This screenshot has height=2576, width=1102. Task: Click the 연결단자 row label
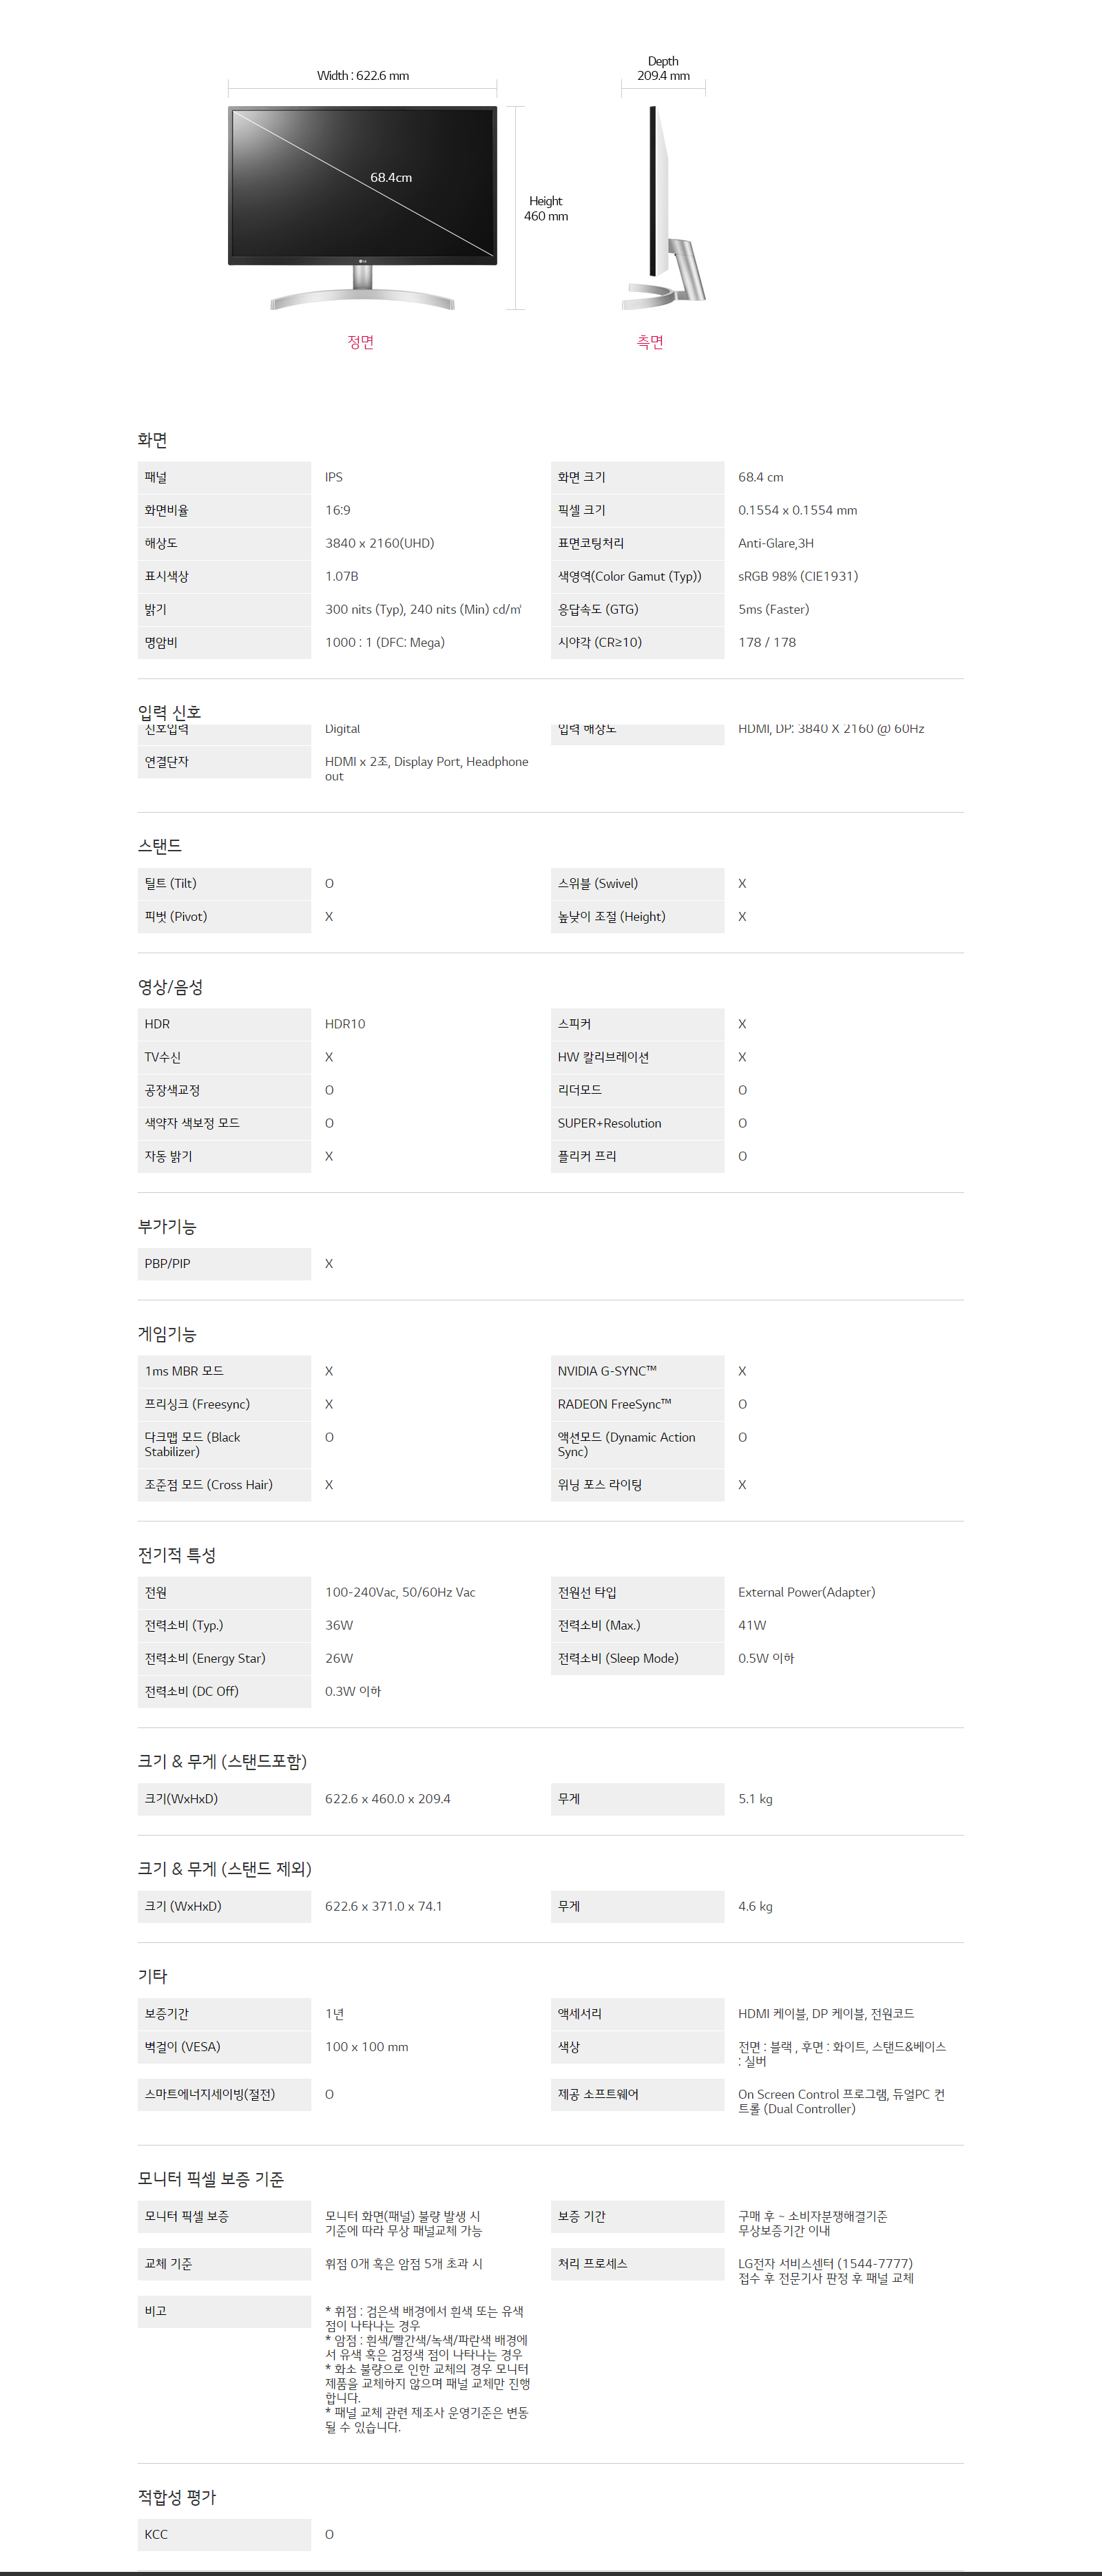[x=167, y=762]
